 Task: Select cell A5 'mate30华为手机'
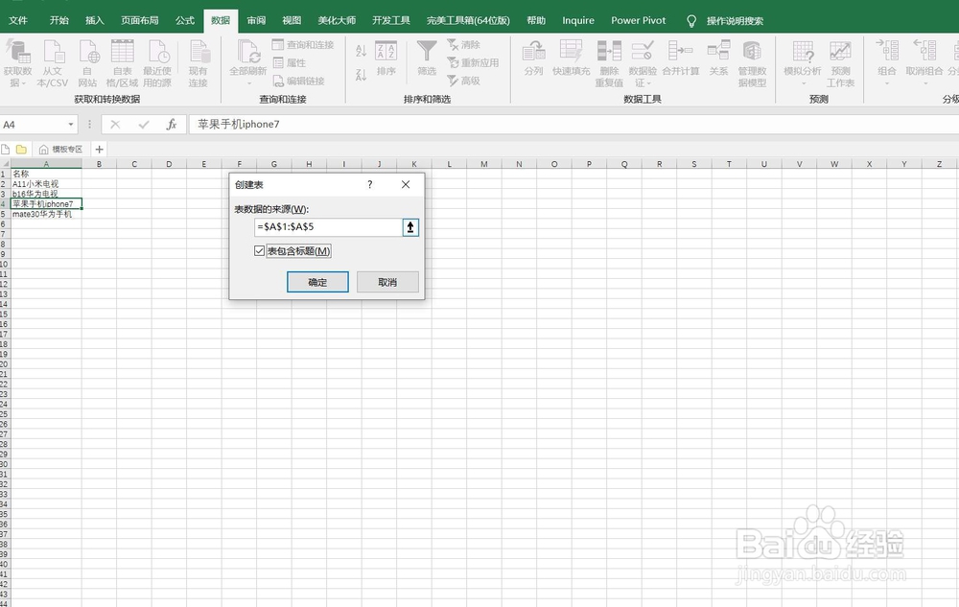(x=46, y=214)
